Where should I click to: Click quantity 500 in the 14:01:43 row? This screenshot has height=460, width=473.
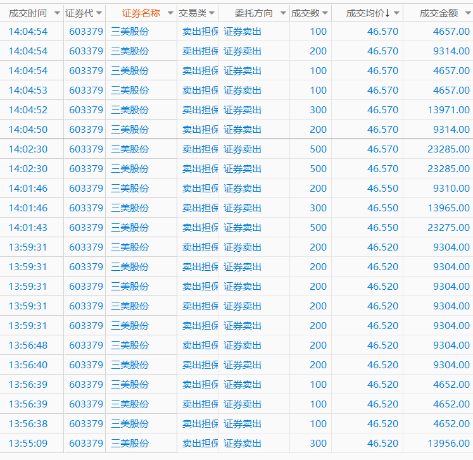point(318,227)
